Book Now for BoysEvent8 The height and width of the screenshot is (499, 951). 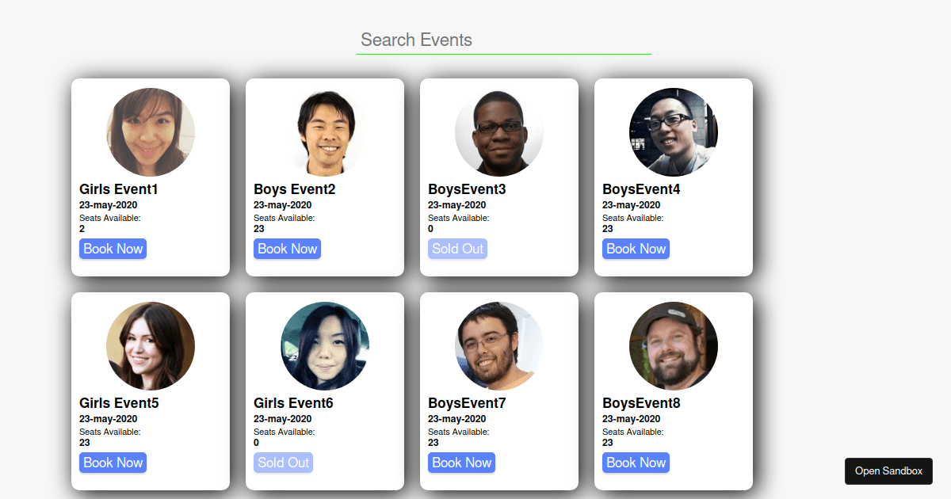point(636,462)
